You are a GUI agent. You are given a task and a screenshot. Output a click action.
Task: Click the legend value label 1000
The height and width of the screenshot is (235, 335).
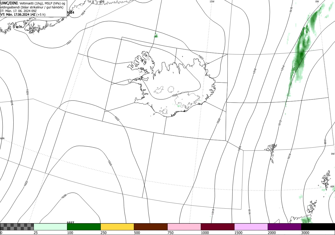tap(205, 233)
